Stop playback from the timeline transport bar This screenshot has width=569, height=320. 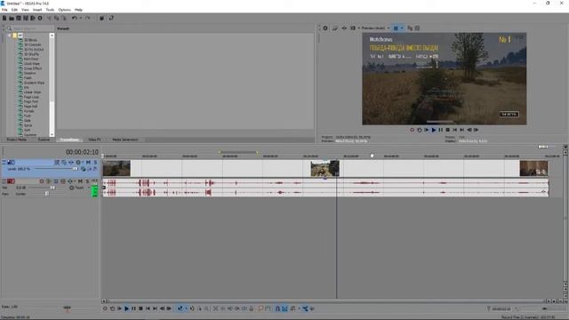pyautogui.click(x=140, y=308)
